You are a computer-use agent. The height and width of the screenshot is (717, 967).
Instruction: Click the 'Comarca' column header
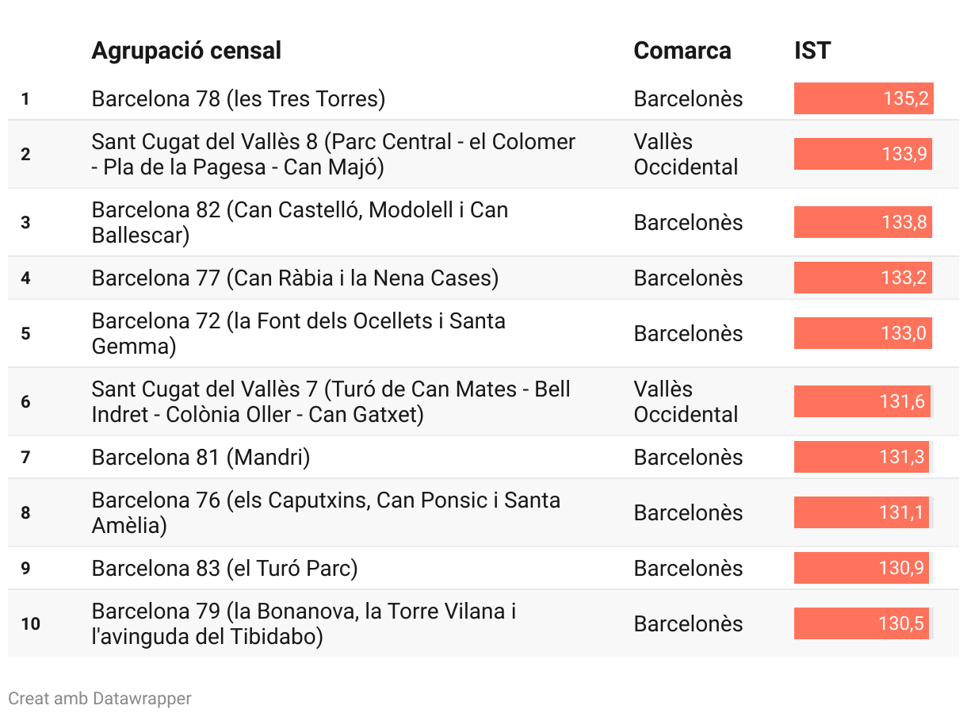682,51
